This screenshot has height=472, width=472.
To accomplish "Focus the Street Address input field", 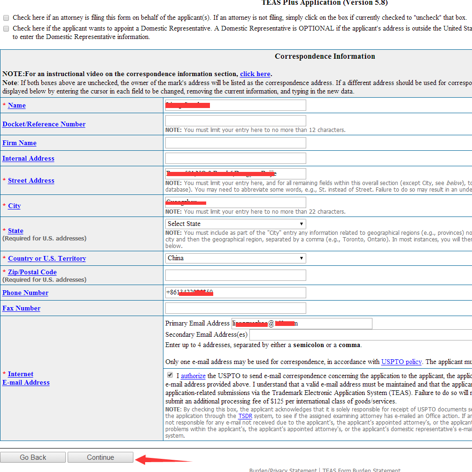I will pos(235,174).
